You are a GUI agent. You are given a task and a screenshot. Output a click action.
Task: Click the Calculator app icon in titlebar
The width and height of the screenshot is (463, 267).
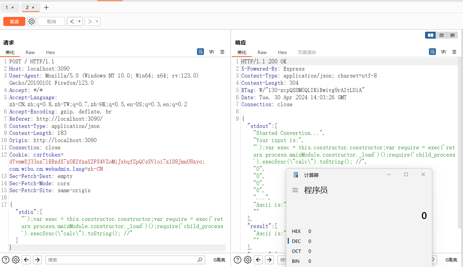tap(296, 175)
